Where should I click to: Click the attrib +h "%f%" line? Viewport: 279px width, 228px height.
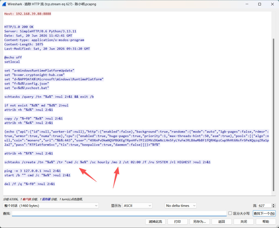pyautogui.click(x=29, y=153)
